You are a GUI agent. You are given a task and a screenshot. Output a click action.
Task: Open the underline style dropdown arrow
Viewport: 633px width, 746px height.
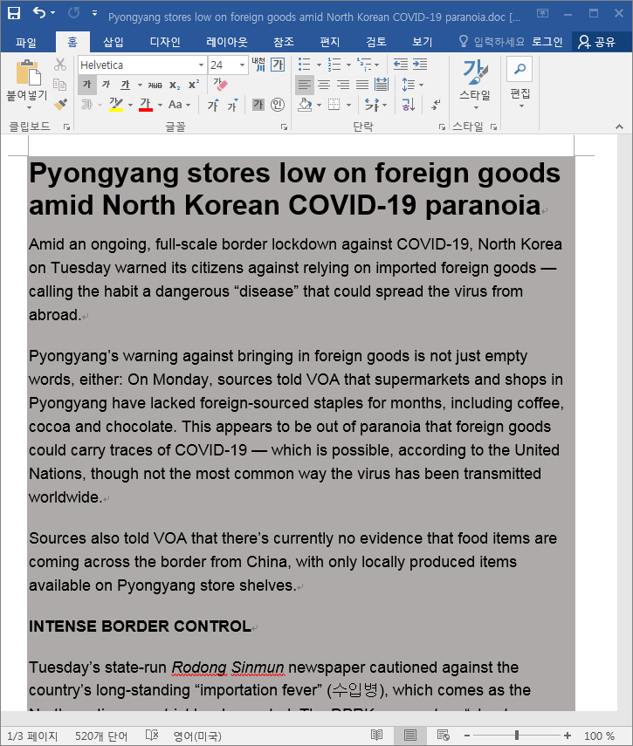140,86
